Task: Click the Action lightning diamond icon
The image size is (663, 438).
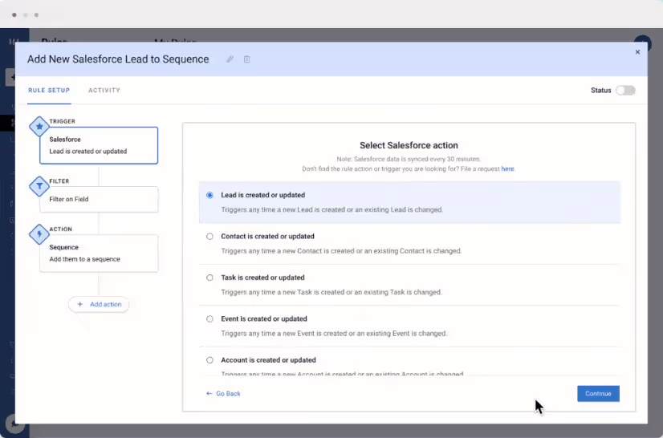Action: [x=39, y=234]
